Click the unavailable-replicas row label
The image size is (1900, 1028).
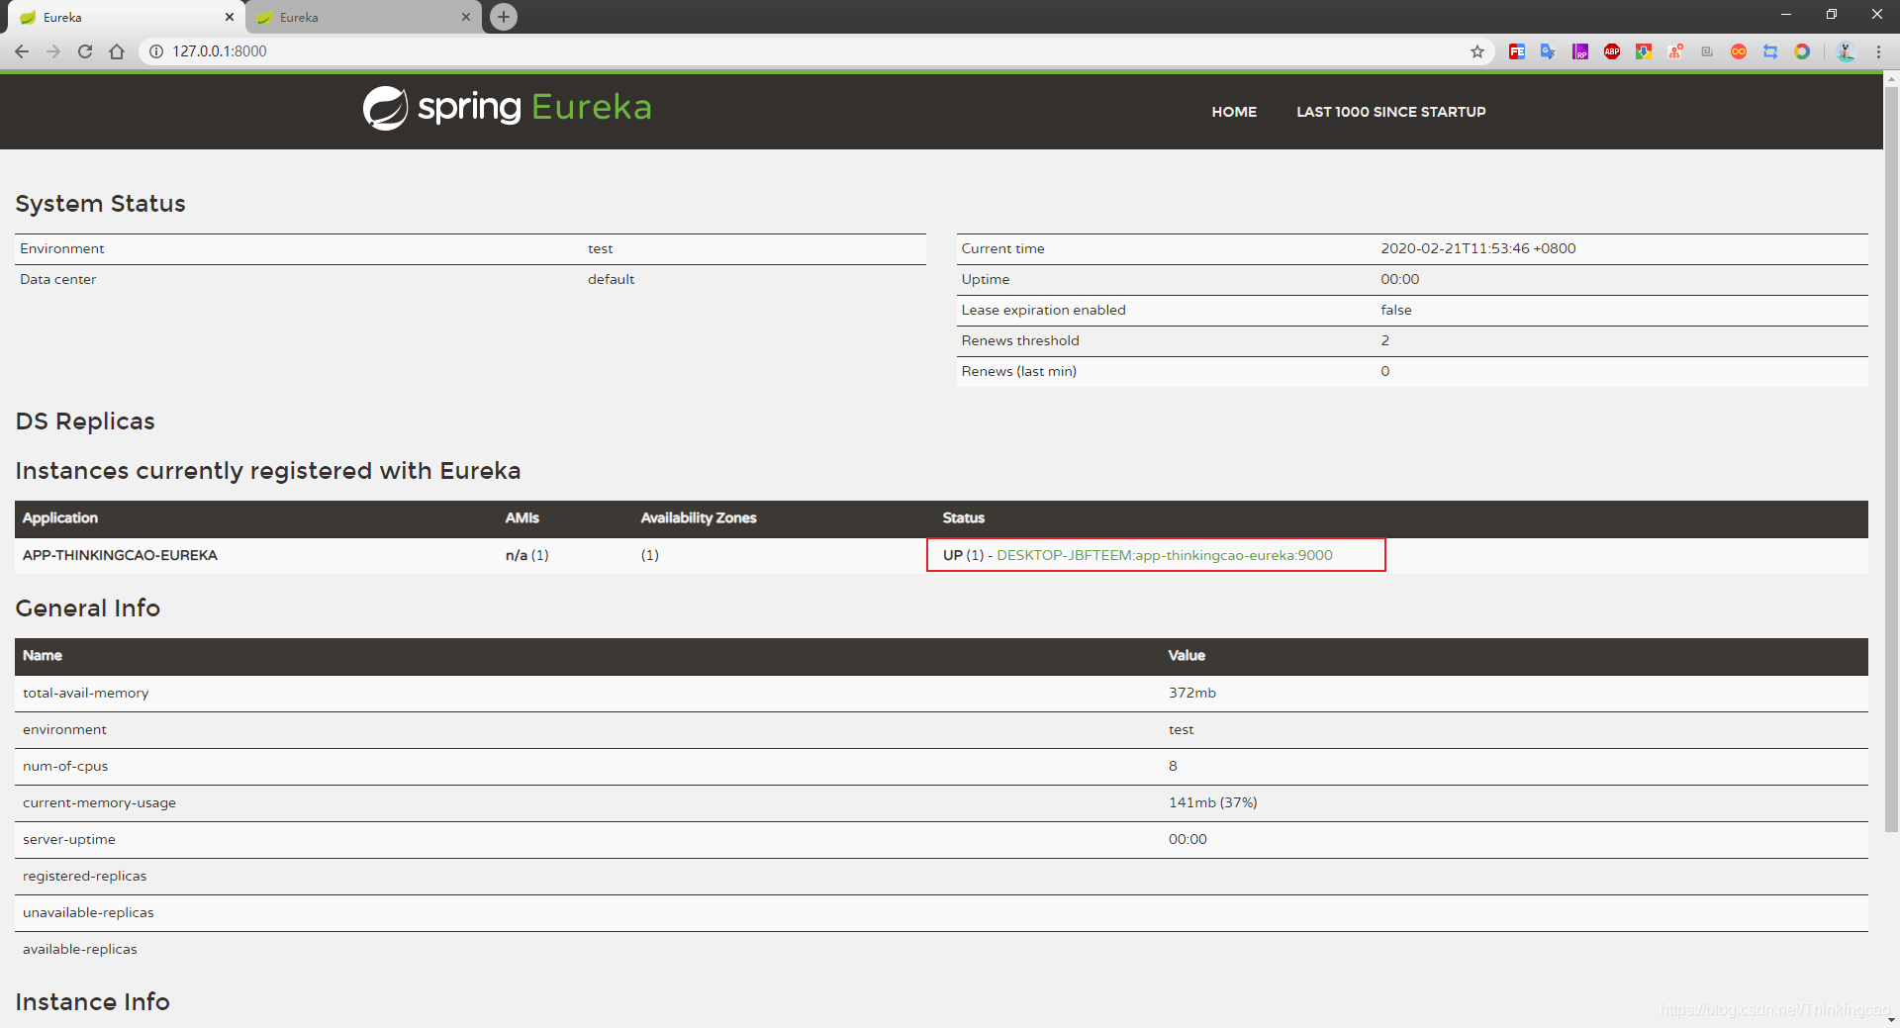point(88,912)
